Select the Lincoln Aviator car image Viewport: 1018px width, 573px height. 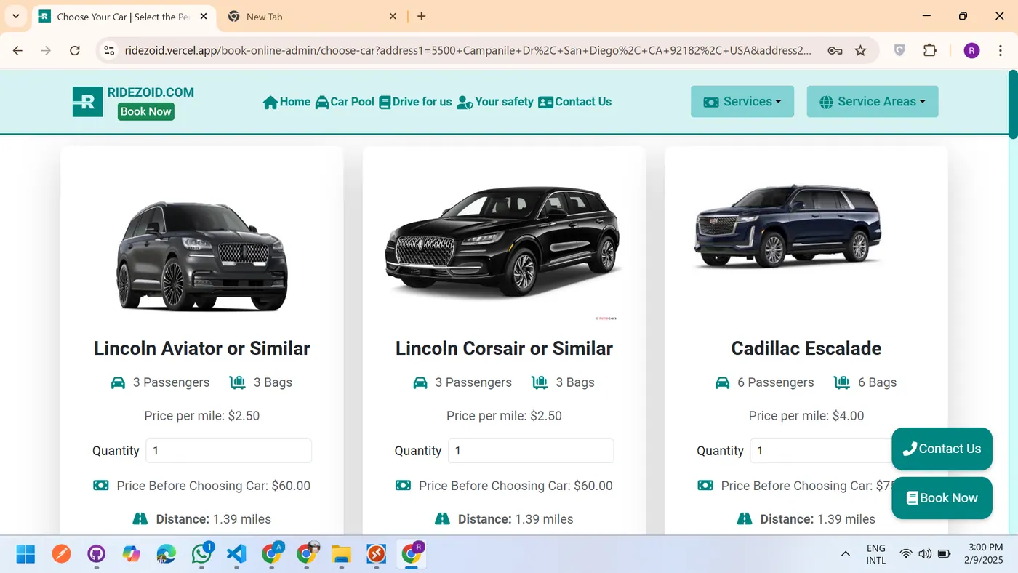202,255
